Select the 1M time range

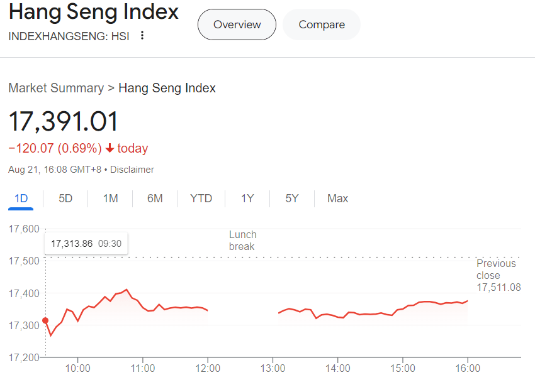(111, 198)
